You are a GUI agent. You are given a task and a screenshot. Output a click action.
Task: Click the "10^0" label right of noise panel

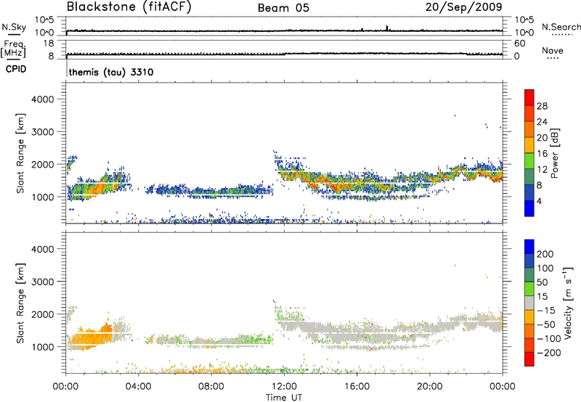(x=524, y=33)
